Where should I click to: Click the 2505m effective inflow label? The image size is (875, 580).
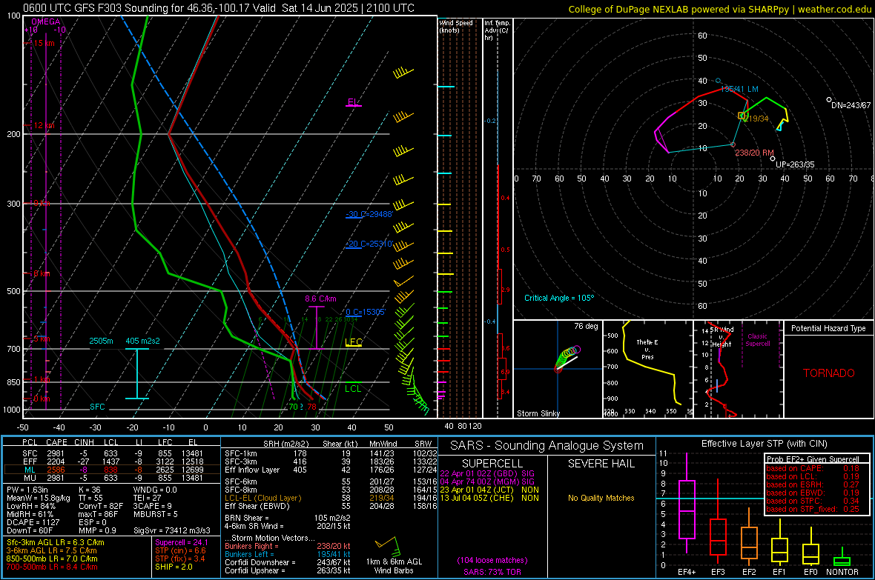[101, 341]
